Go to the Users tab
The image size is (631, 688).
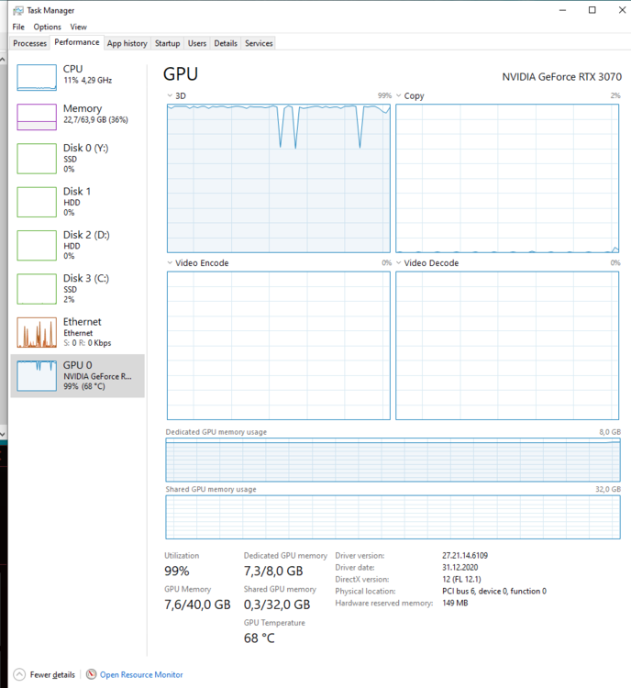click(x=197, y=43)
